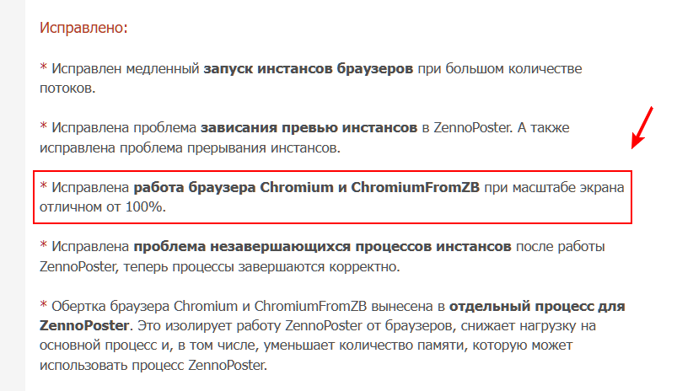Click red asterisk before "Исправлена проблема зависания"

pyautogui.click(x=44, y=130)
